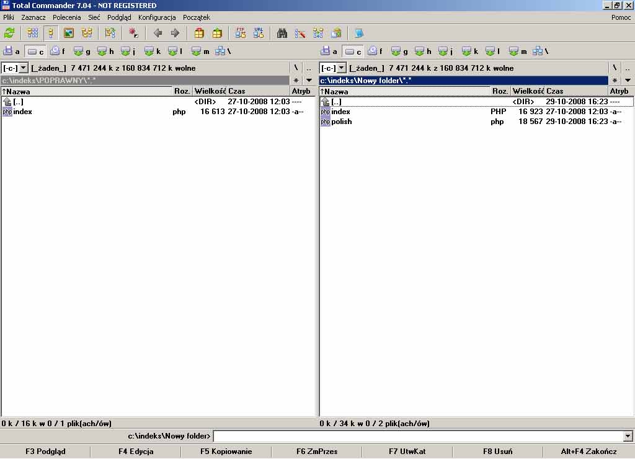Screen dimensions: 635x459
Task: Click the Search files binoculars icon
Action: tap(282, 33)
